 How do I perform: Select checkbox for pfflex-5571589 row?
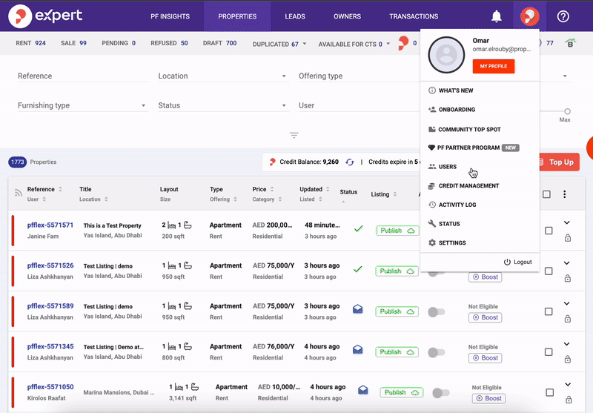click(549, 311)
